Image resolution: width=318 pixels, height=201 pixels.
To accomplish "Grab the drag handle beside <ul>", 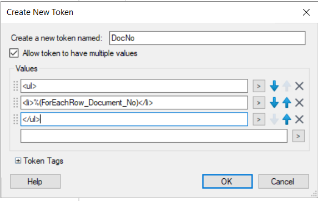I will pos(16,86).
